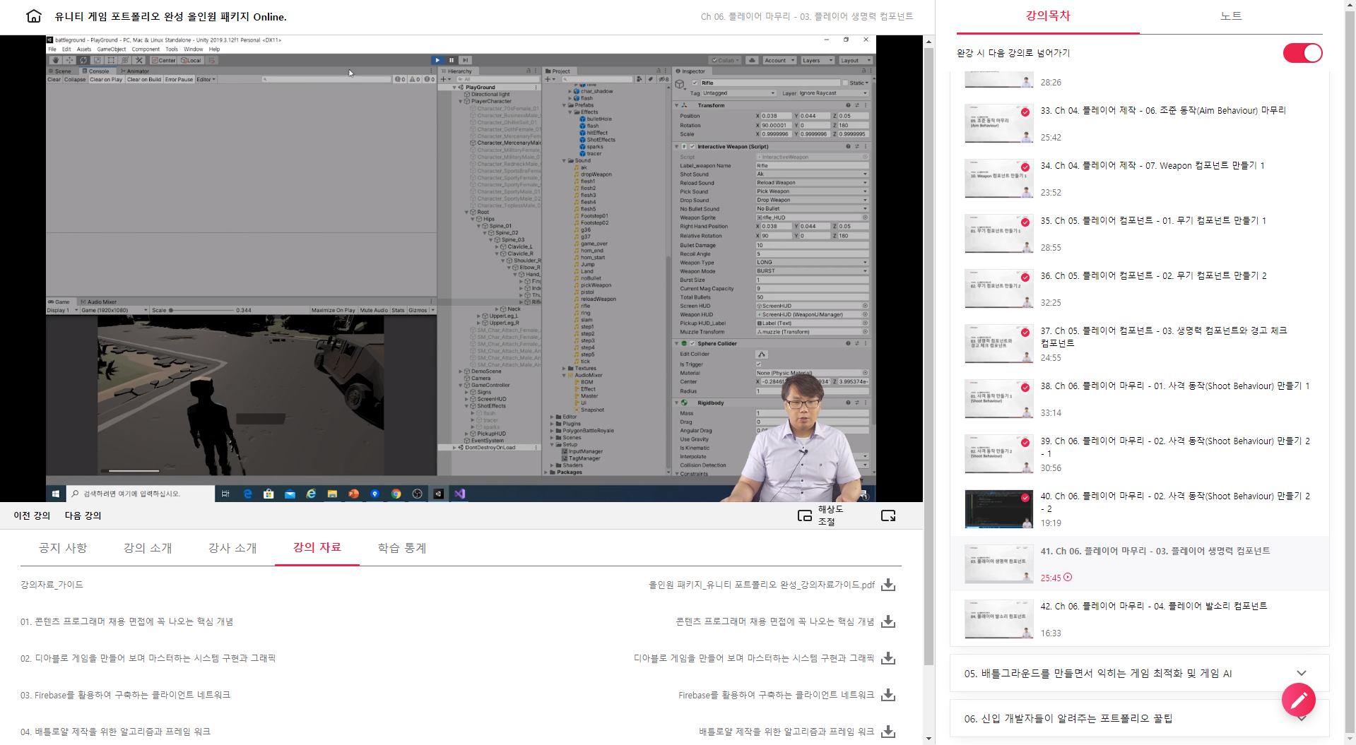Viewport: 1356px width, 745px height.
Task: Click the 02. 디아블로 게임을 만들어 보며 row label
Action: click(148, 658)
